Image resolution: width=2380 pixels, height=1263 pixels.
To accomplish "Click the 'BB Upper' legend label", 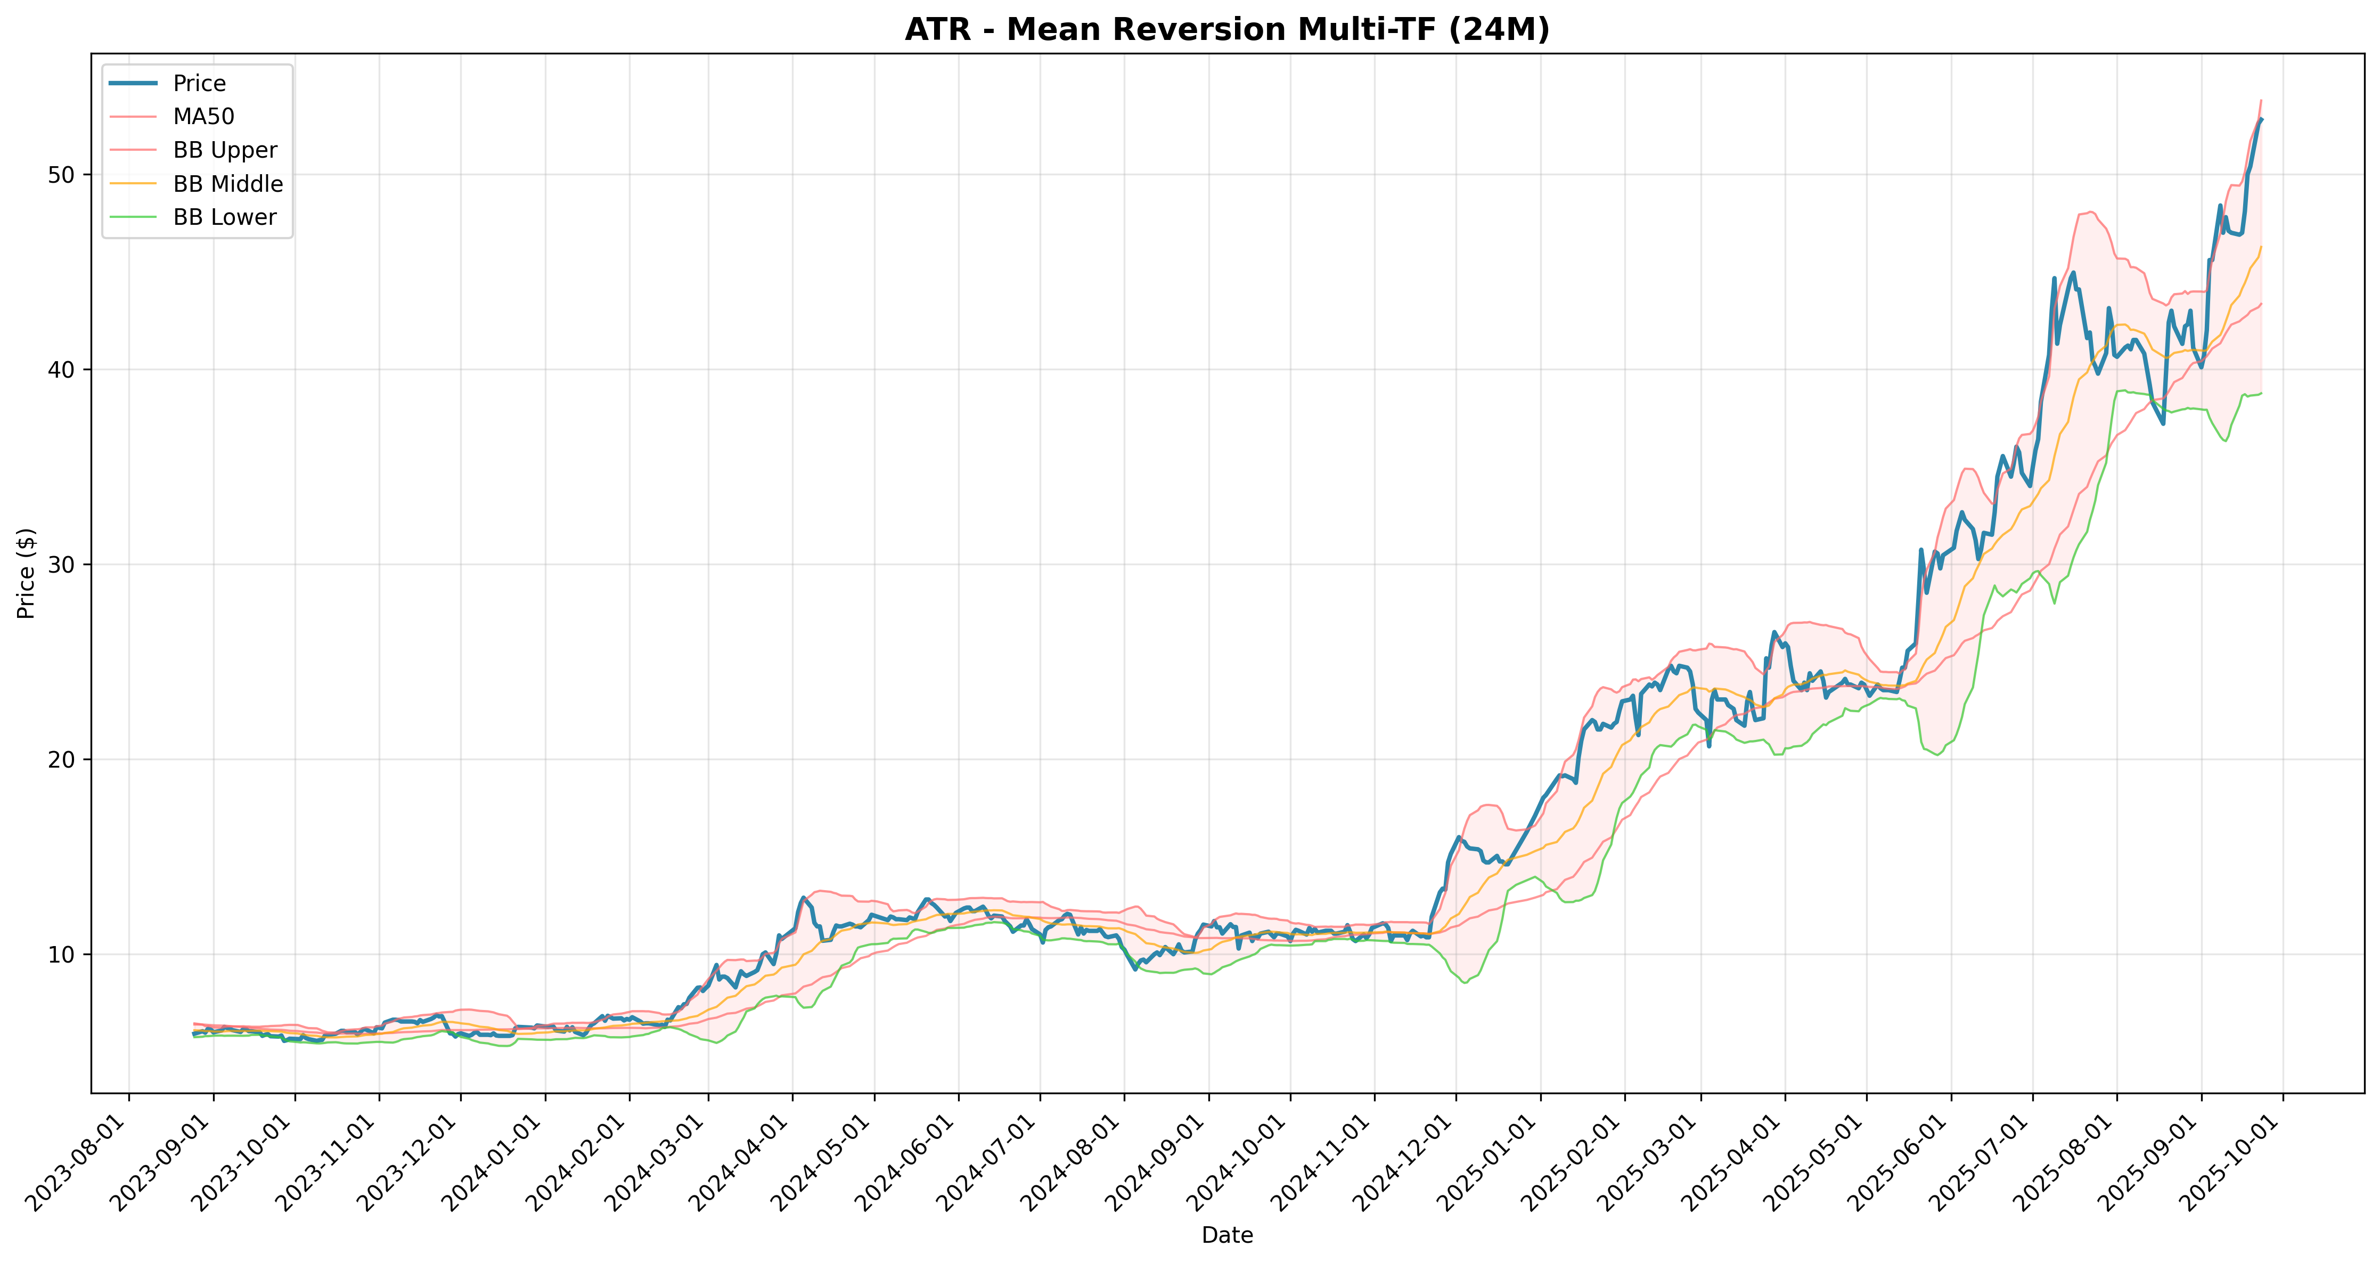I will point(225,151).
